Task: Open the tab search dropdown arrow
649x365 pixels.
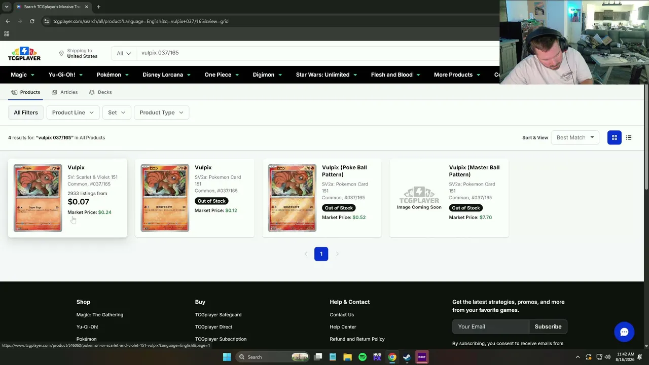Action: [6, 7]
